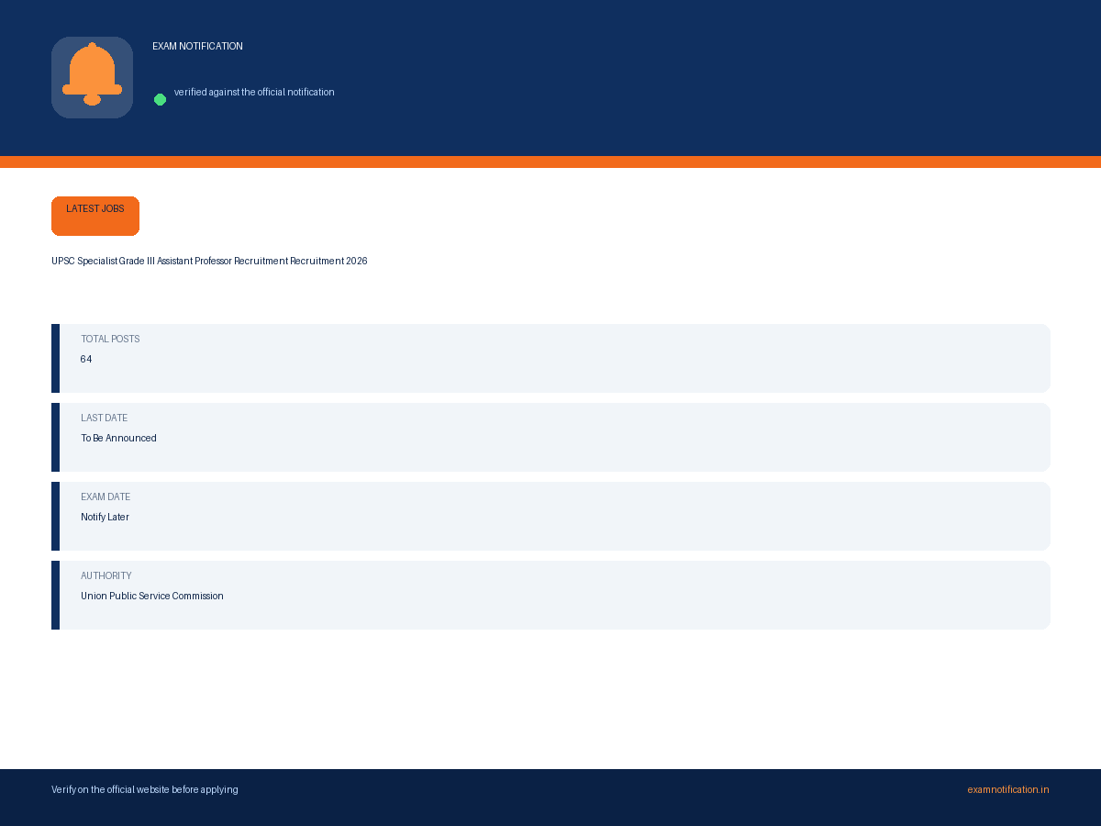Click Union Public Service Commission text
This screenshot has width=1101, height=826.
[152, 596]
